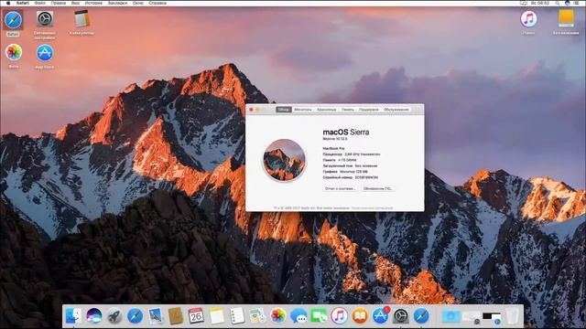The height and width of the screenshot is (329, 586).
Task: Click the Обновление ПО button
Action: click(x=377, y=189)
